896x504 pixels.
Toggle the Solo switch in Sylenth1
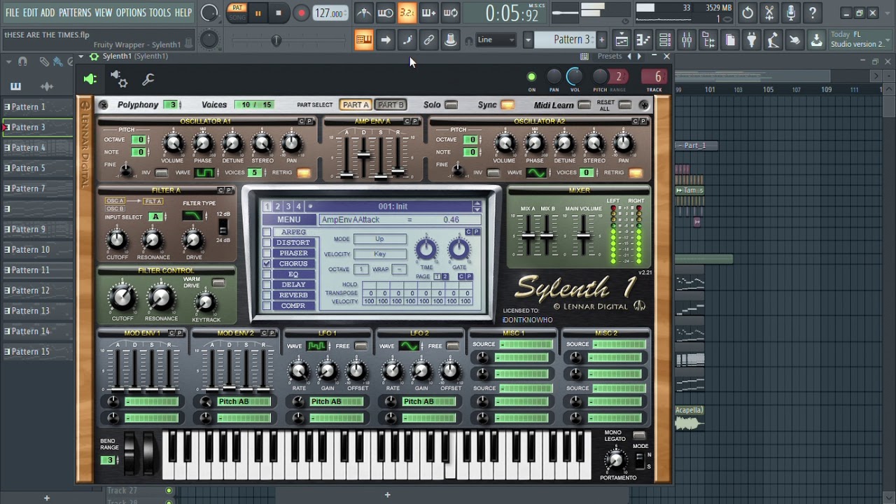pos(451,105)
